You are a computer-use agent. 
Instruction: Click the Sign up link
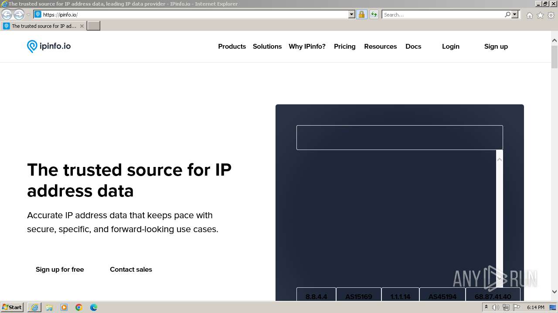click(x=496, y=47)
